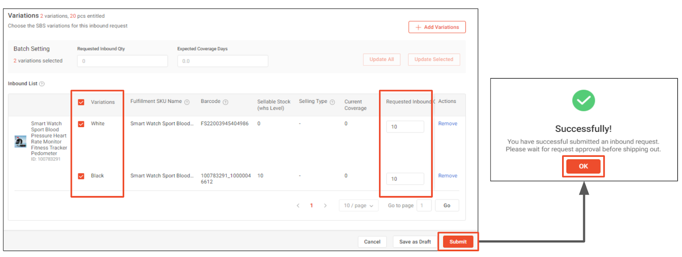Remove the White variation row
Image resolution: width=682 pixels, height=257 pixels.
(448, 124)
